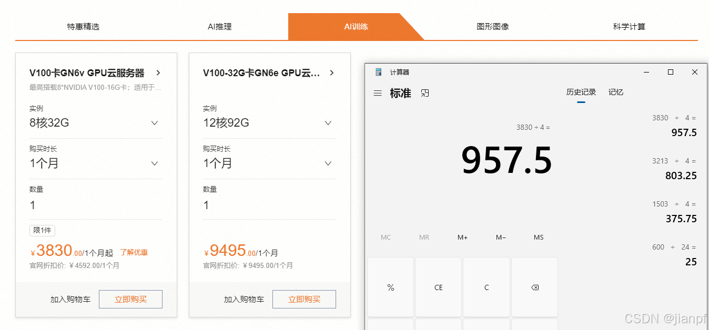709x330 pixels.
Task: Click the percent key on calculator
Action: click(x=390, y=287)
